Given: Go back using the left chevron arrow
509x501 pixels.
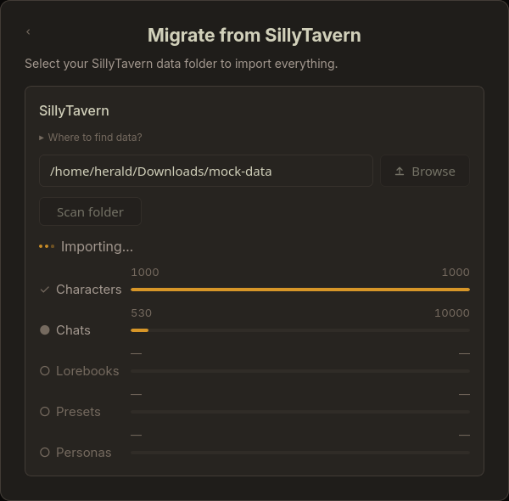Looking at the screenshot, I should (x=28, y=31).
